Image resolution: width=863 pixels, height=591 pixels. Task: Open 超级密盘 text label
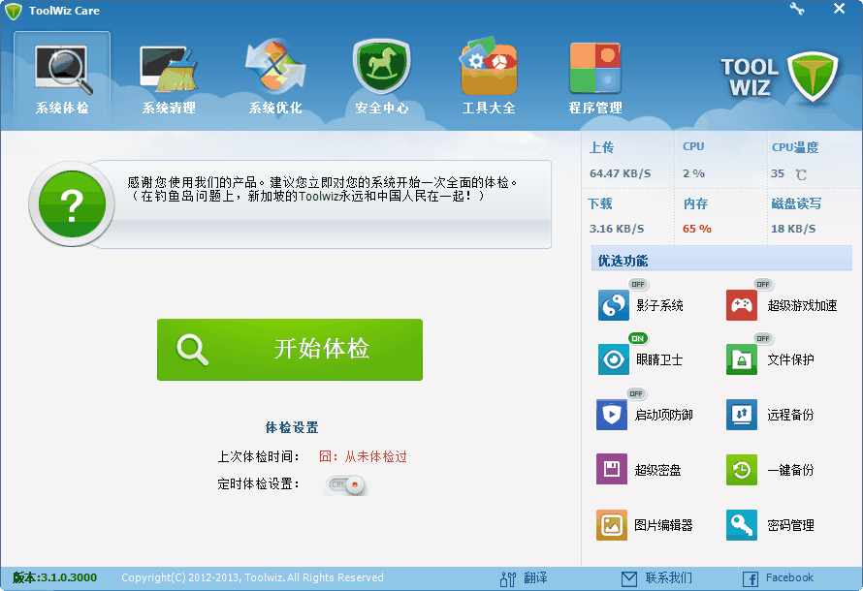(657, 470)
